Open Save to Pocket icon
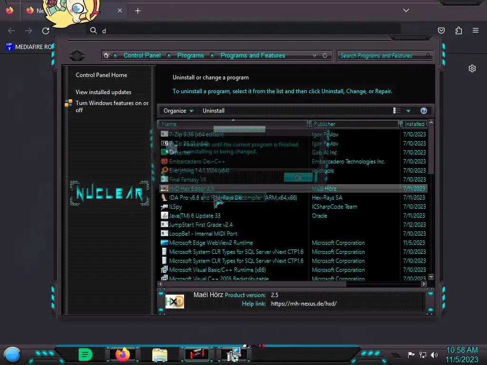Screen dimensions: 487x365 tap(441, 30)
